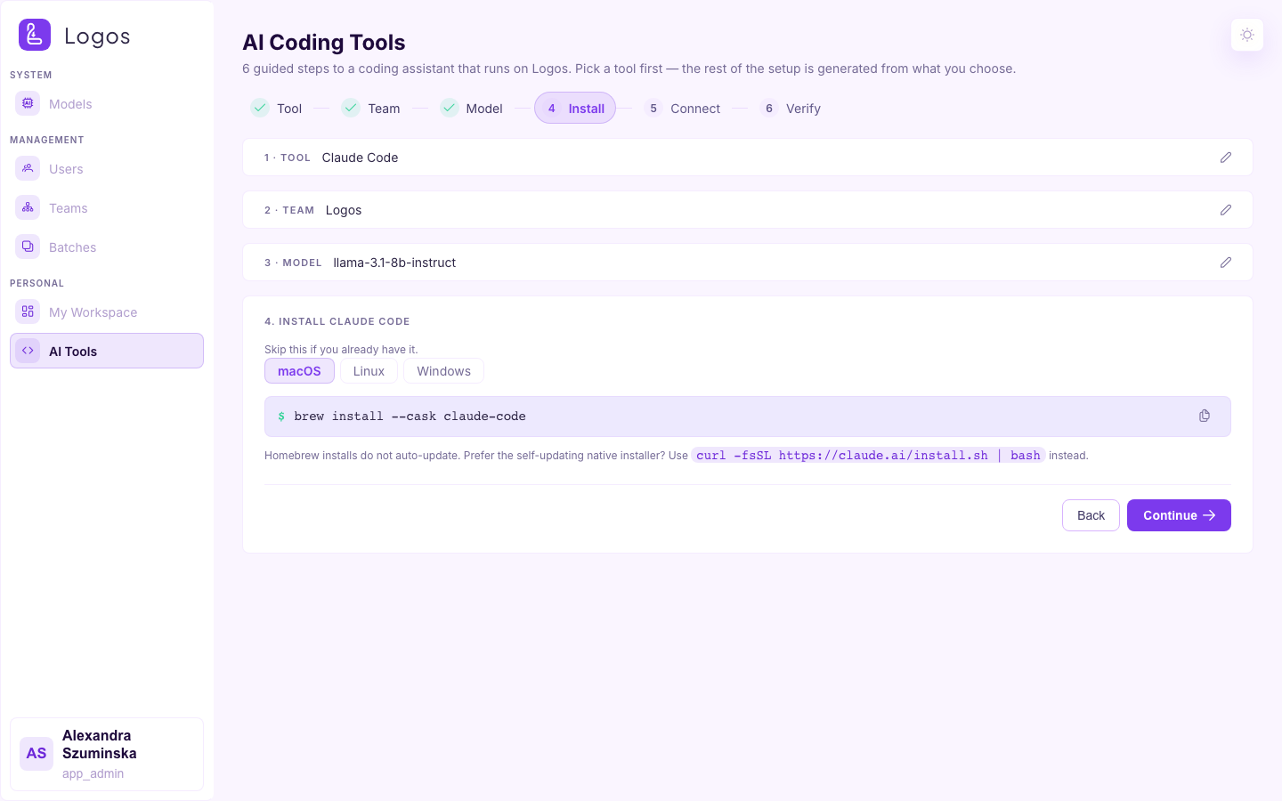Click the arrow on the Continue button
Image resolution: width=1282 pixels, height=801 pixels.
[x=1209, y=515]
